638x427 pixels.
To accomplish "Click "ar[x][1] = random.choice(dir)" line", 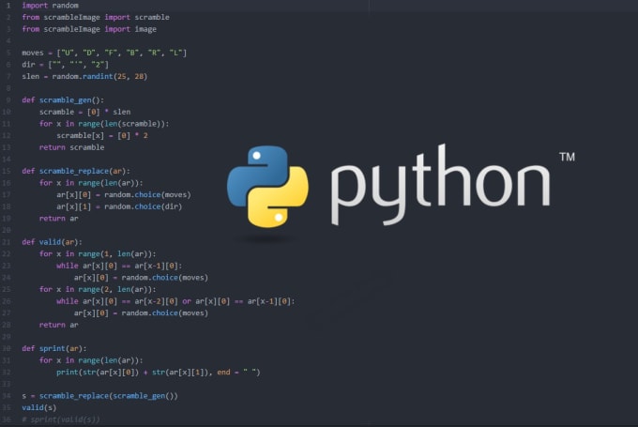I will (119, 206).
